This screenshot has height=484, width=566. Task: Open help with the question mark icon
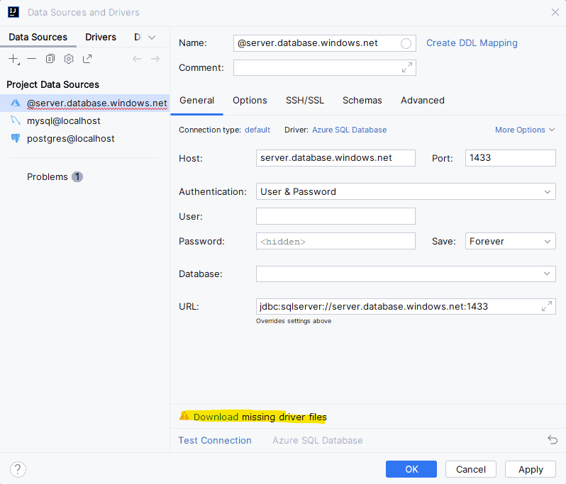pos(18,469)
